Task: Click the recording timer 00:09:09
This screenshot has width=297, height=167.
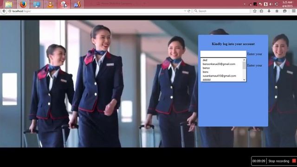Action: pos(258,161)
